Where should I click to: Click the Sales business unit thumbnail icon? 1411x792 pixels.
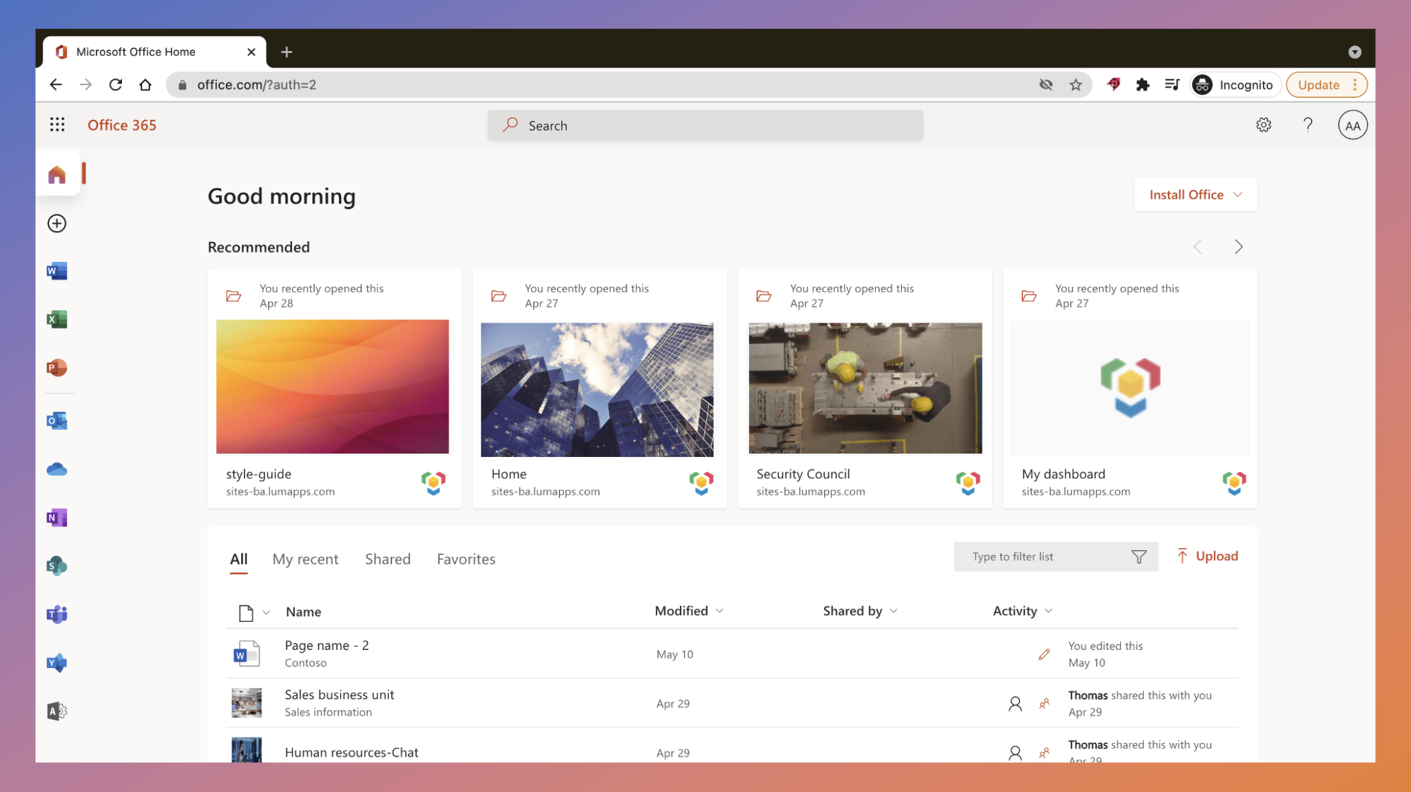click(247, 703)
